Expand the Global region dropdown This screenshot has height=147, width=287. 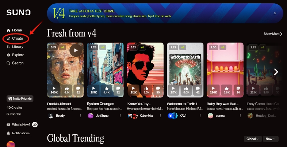coord(253,139)
